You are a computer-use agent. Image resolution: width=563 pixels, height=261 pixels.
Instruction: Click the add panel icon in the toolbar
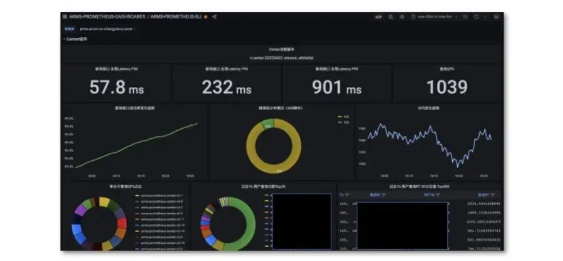click(378, 17)
